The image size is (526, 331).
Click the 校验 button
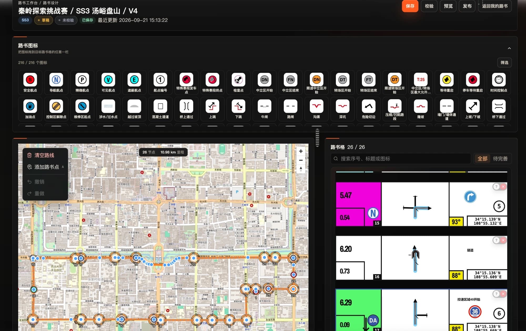point(429,6)
